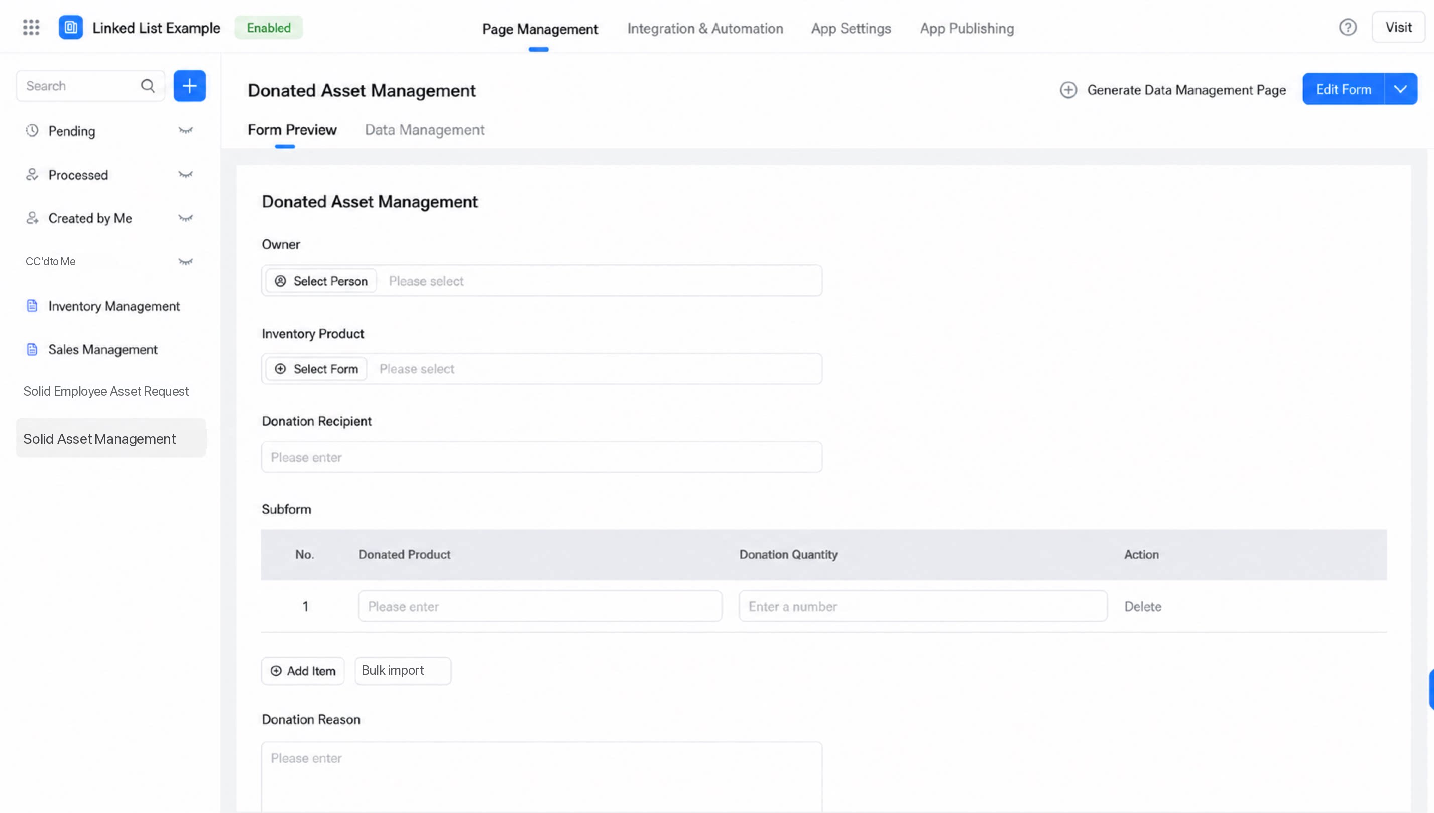
Task: Open Integration & Automation tab
Action: click(x=705, y=29)
